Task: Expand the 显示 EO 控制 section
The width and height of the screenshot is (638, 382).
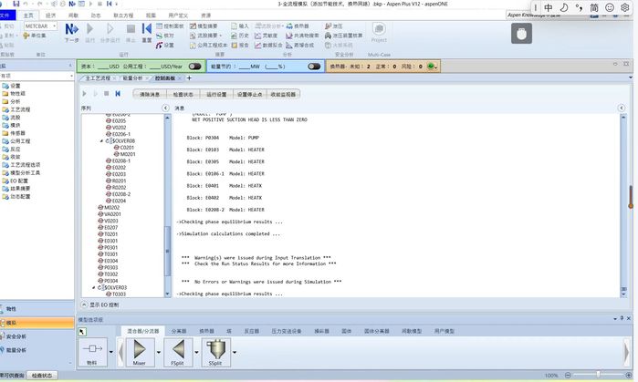Action: 84,305
